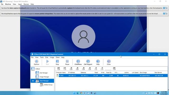Click the Stop toolbar icon in CCBoot
Screen dimensions: 169x95
click(x=57, y=62)
